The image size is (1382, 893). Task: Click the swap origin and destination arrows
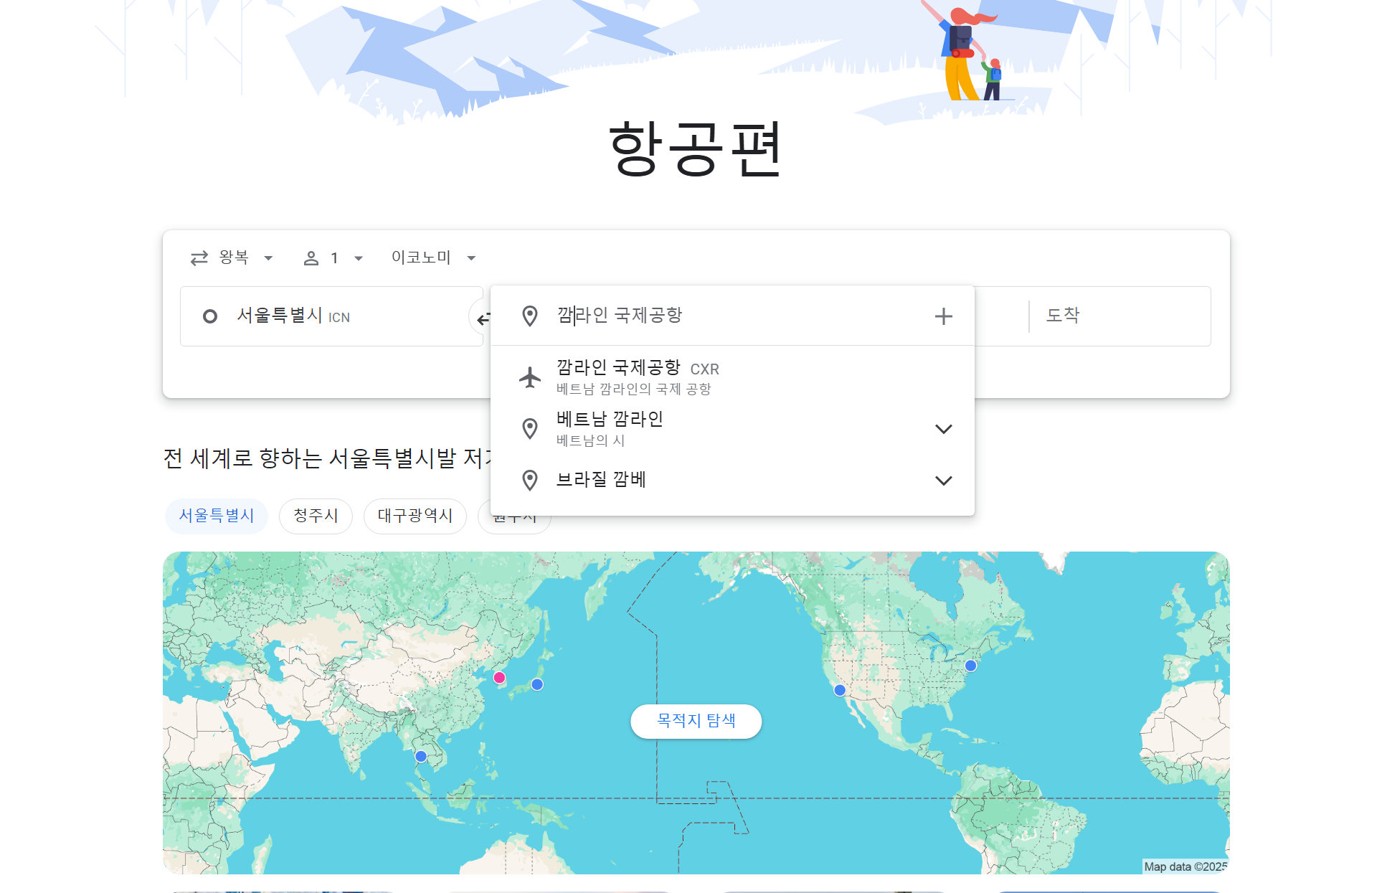point(482,318)
